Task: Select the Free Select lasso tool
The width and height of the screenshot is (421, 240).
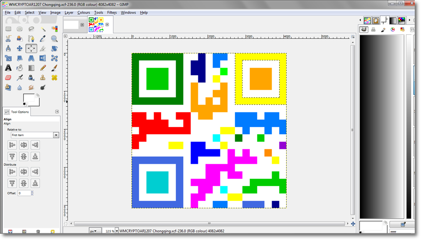Action: [x=31, y=29]
